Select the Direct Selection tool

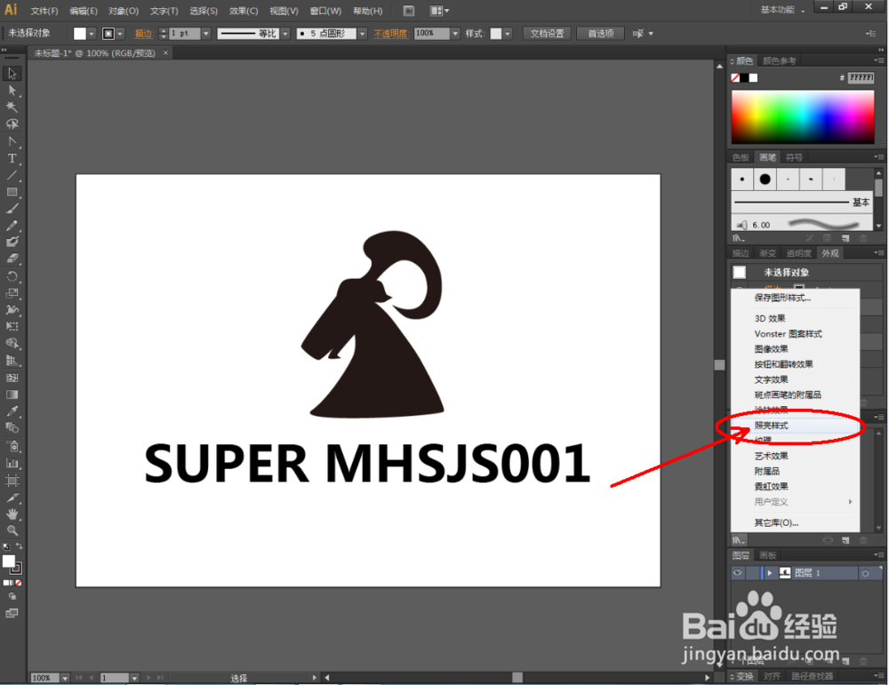(12, 91)
